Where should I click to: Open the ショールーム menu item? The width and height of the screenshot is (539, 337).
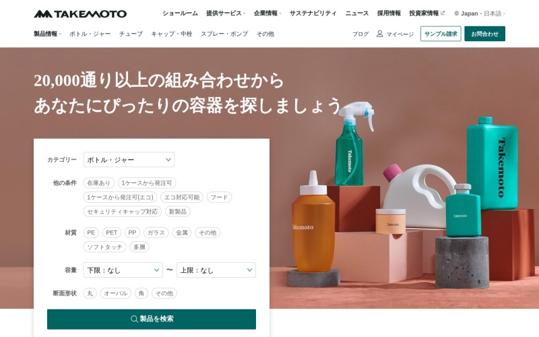click(180, 13)
